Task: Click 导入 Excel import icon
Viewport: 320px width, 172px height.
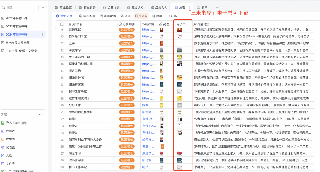Action: click(3, 123)
